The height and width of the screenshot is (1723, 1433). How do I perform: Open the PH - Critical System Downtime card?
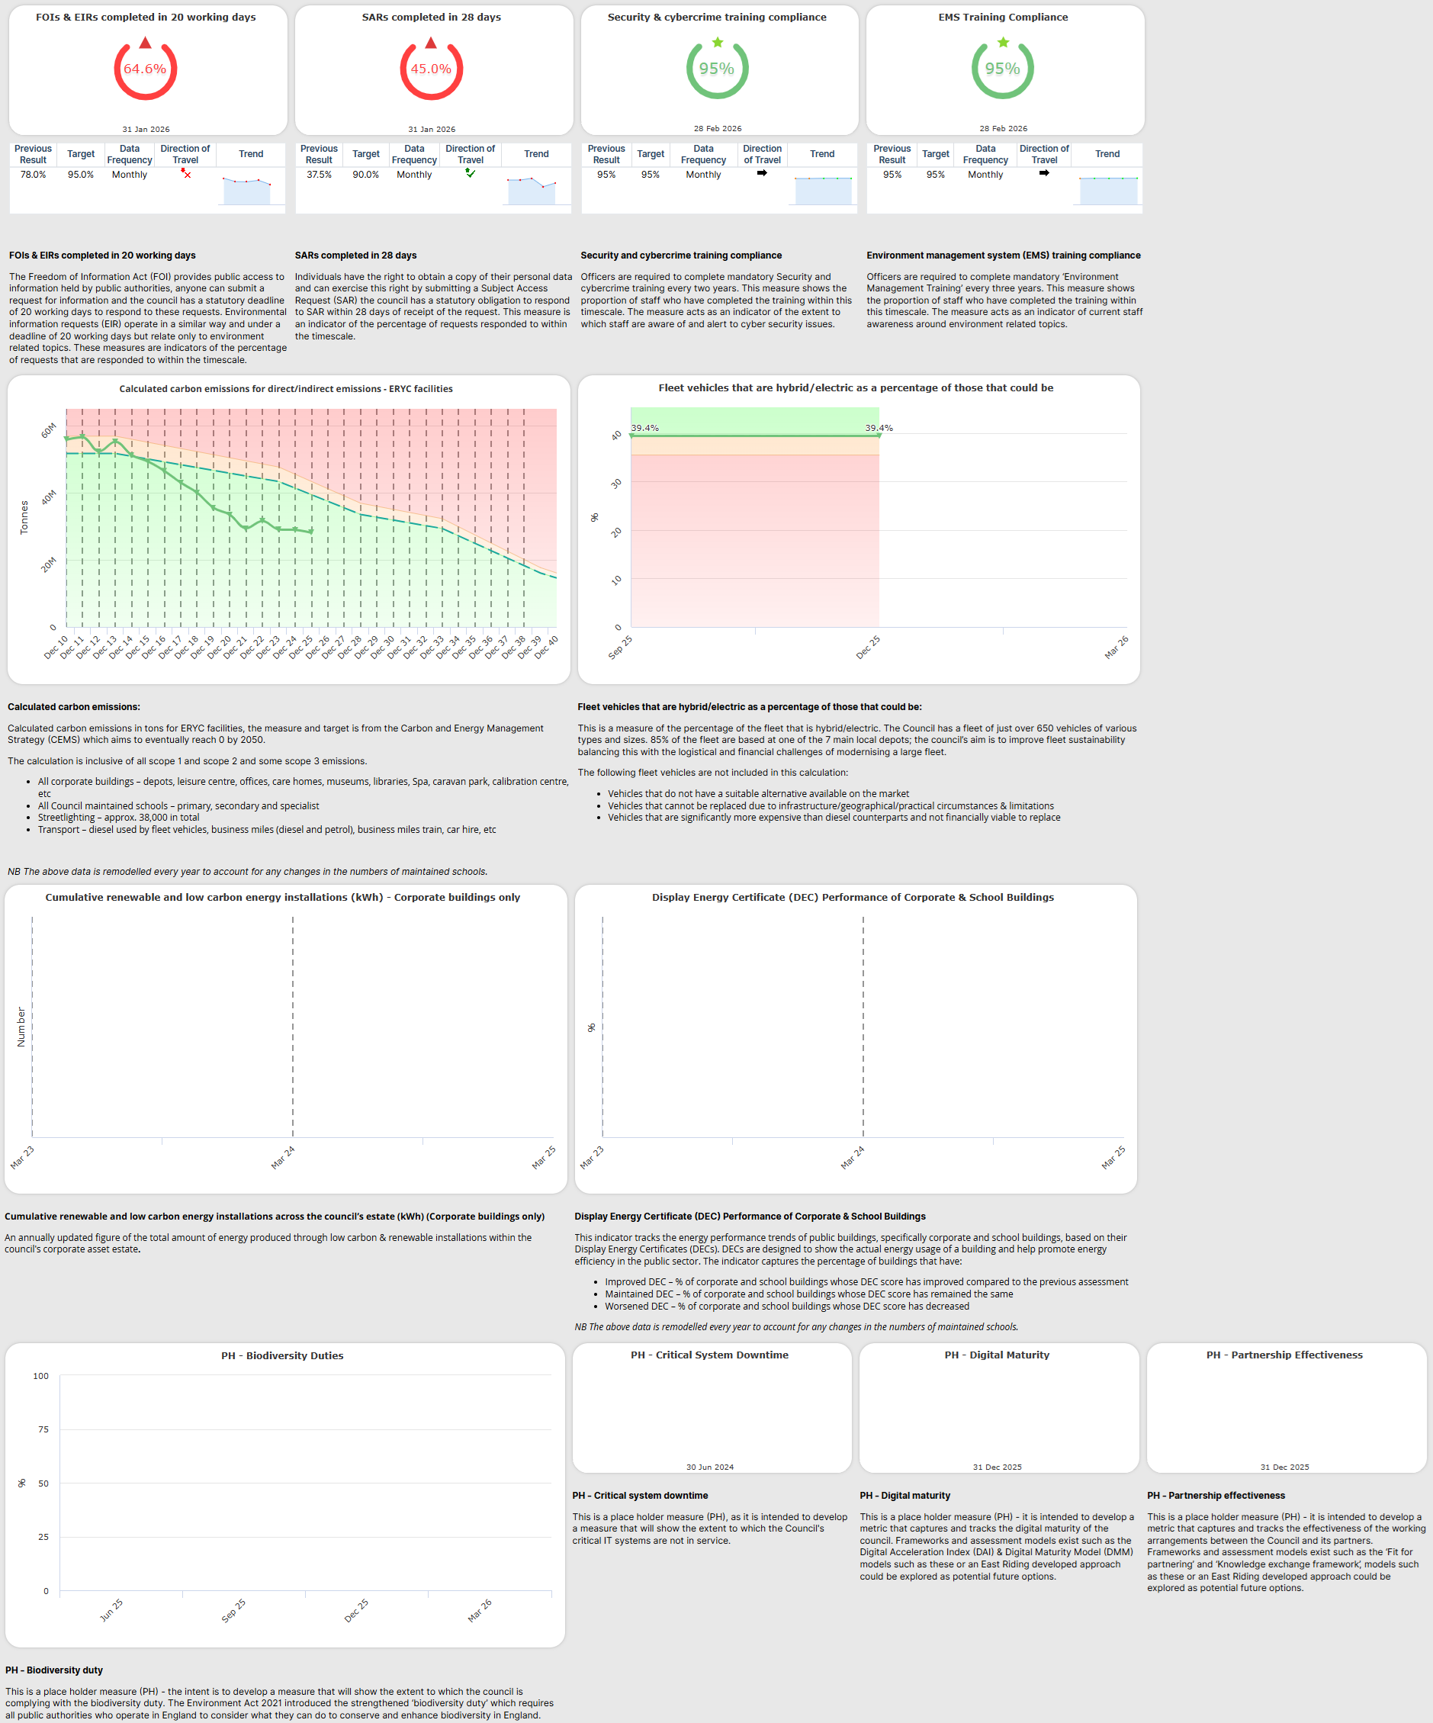tap(710, 1407)
